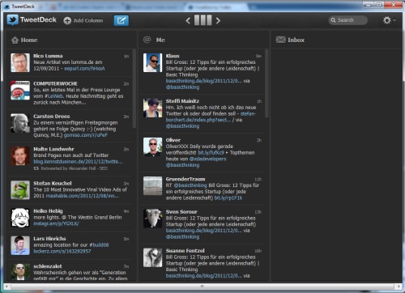Click the Malte Landwehr username
The image size is (405, 293).
[x=53, y=149]
